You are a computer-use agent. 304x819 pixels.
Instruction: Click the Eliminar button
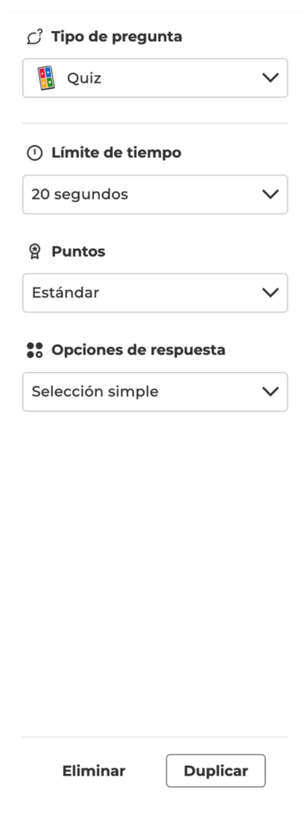pos(94,771)
